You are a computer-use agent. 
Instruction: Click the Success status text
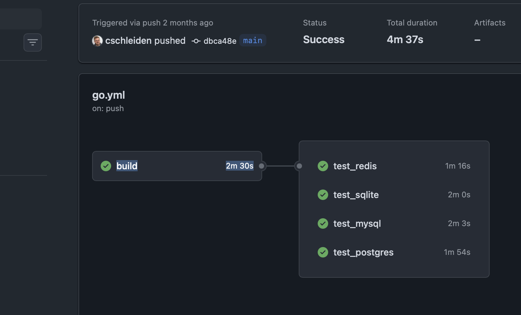coord(324,40)
